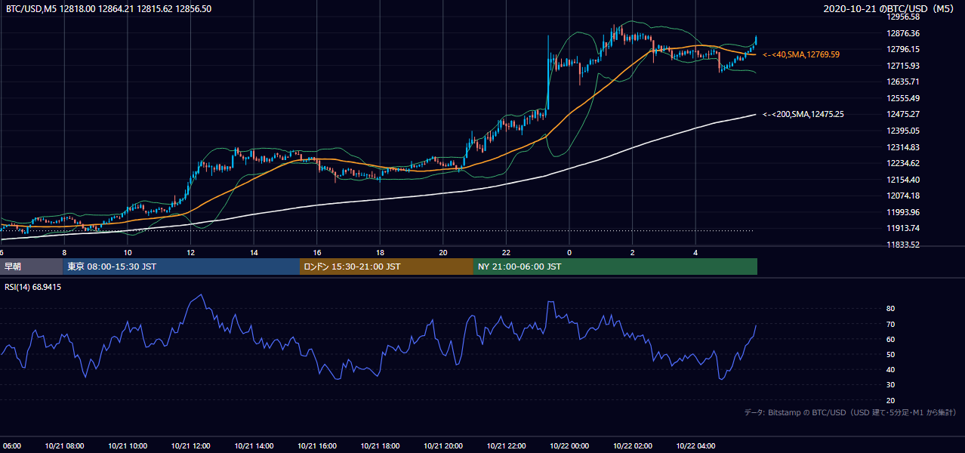Click RSI axis level 20
965x453 pixels.
[x=890, y=400]
